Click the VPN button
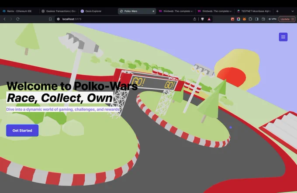This screenshot has width=297, height=193. click(273, 19)
